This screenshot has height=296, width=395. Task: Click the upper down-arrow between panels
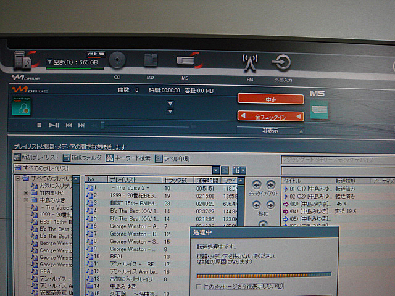click(170, 104)
